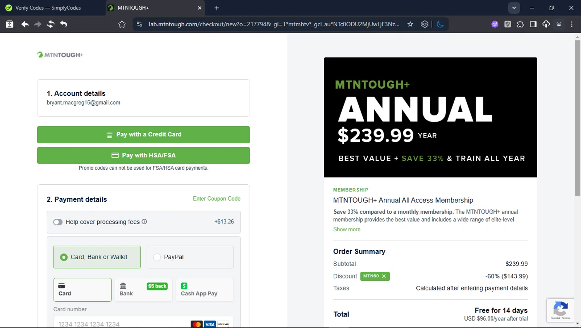Image resolution: width=581 pixels, height=328 pixels.
Task: Click the Visa logo in card field
Action: (x=210, y=324)
